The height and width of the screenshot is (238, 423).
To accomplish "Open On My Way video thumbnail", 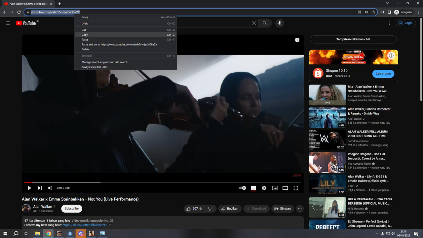I will click(x=327, y=117).
